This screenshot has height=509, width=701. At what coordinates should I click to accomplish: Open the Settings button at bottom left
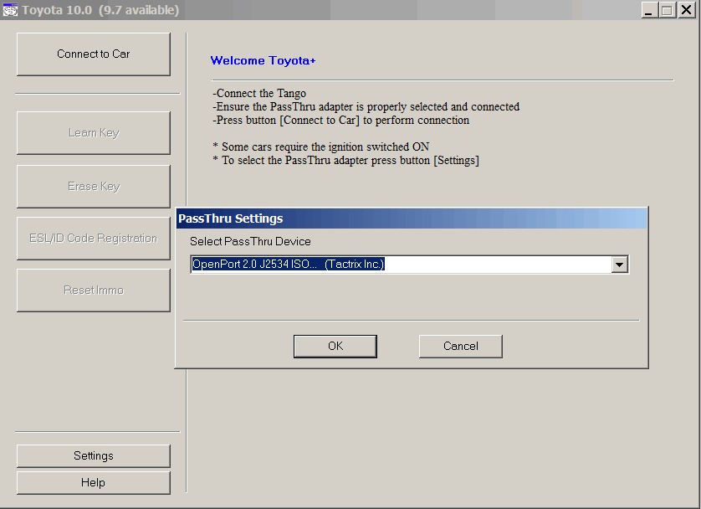[94, 456]
